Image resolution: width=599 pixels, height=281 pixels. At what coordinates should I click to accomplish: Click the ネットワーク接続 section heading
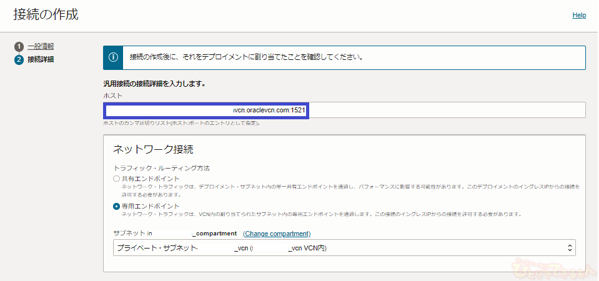(x=153, y=149)
